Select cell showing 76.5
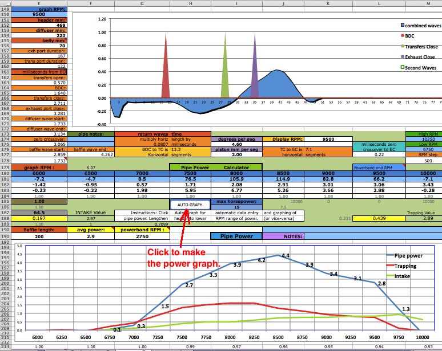 190,179
